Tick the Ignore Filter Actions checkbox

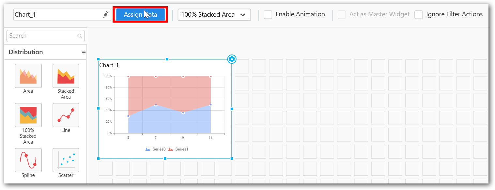pos(419,15)
